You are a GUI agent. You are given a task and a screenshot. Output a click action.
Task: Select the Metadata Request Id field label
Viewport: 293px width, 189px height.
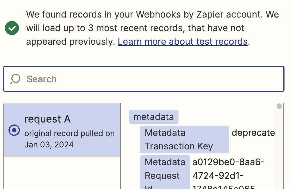click(x=165, y=172)
